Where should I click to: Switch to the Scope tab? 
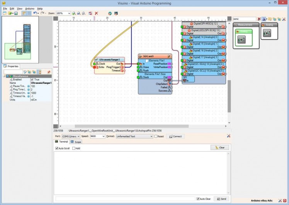tap(76, 142)
